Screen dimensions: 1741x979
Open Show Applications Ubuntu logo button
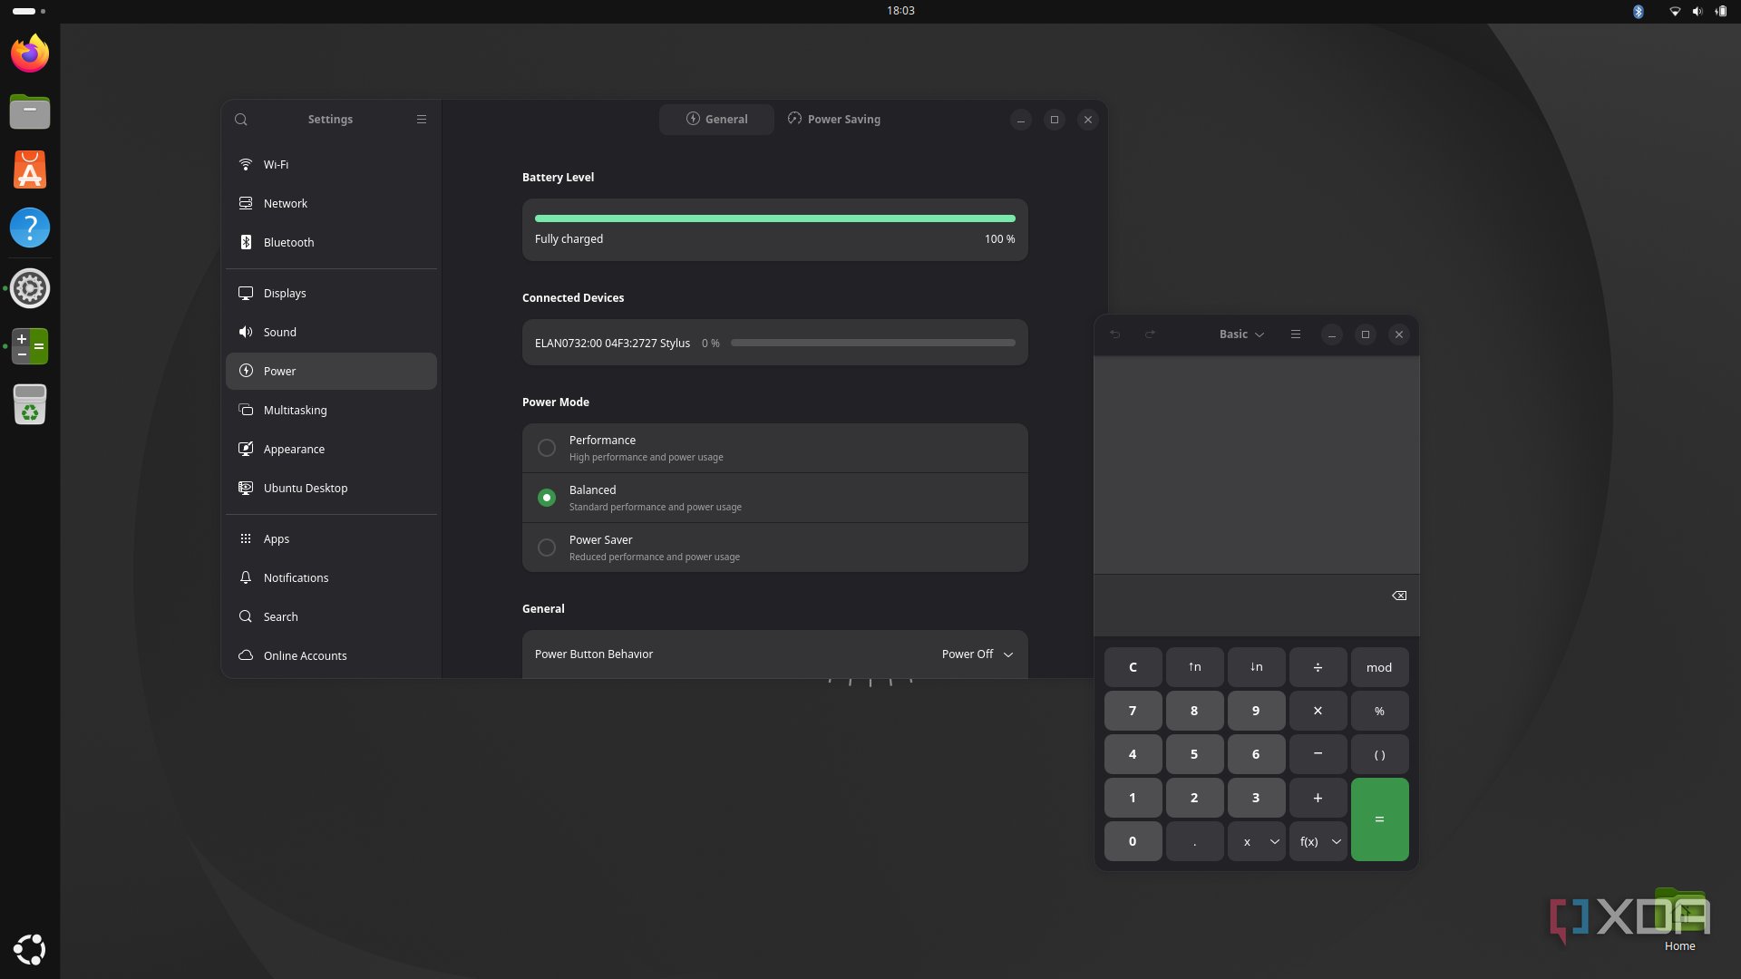tap(30, 949)
